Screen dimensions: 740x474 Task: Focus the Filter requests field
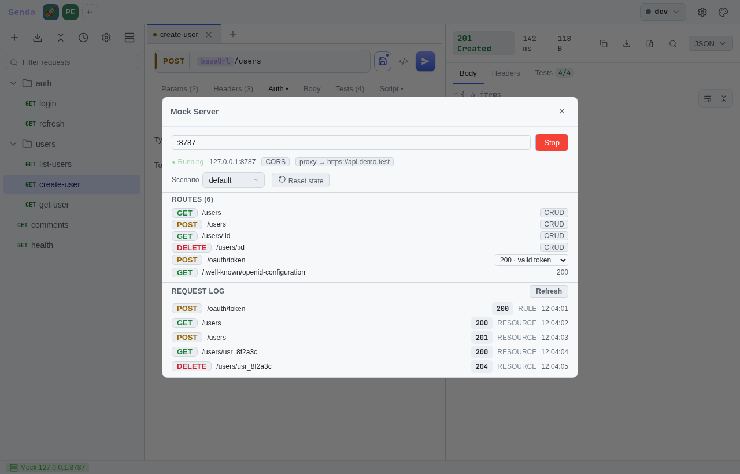point(72,62)
